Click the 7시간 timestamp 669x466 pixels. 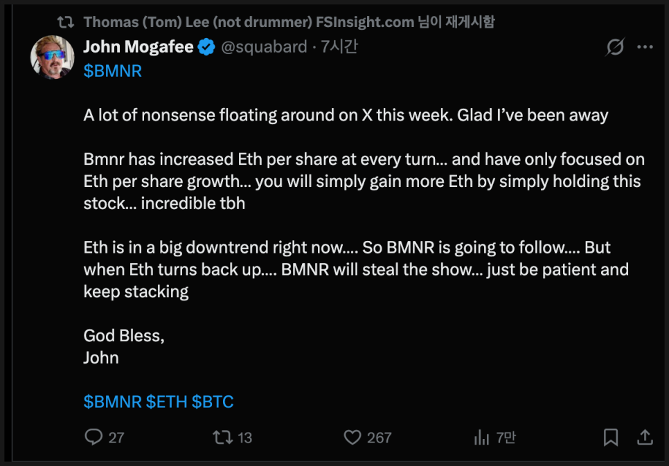coord(339,47)
